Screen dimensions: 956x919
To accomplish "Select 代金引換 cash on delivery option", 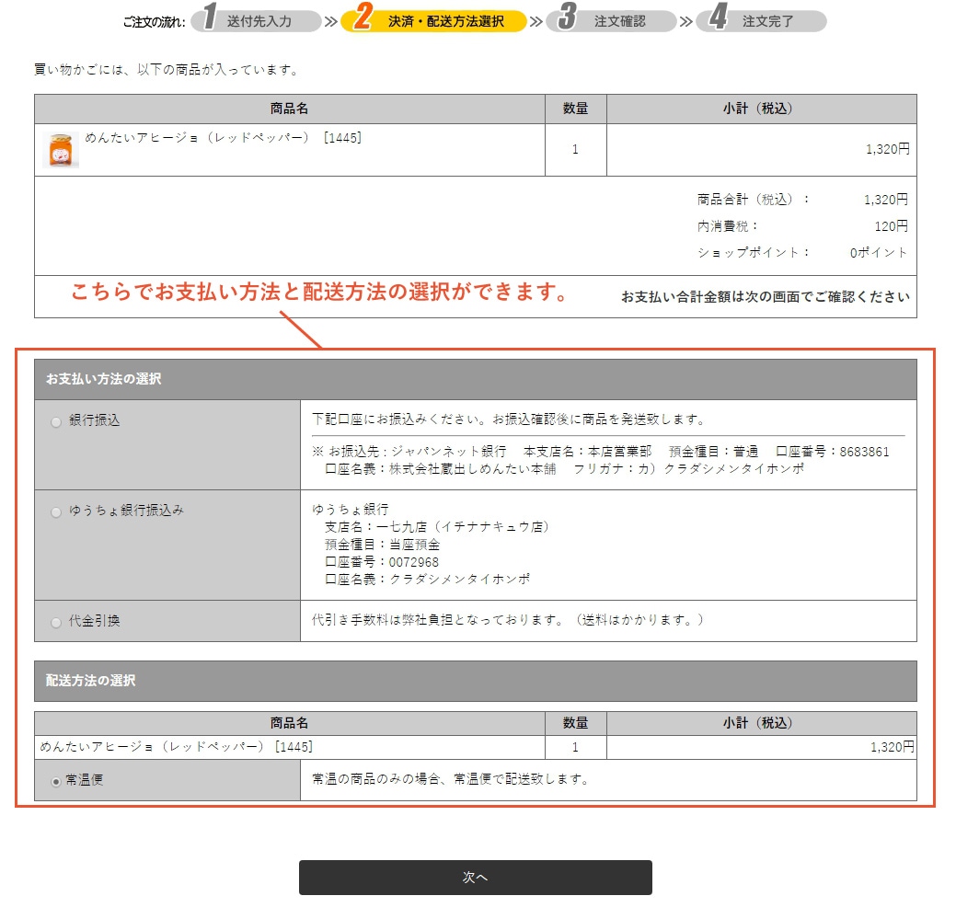I will pyautogui.click(x=56, y=622).
